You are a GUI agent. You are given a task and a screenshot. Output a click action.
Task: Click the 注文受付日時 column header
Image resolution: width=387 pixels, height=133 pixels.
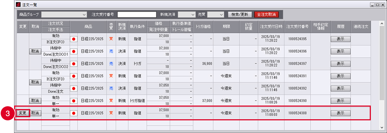click(x=271, y=27)
